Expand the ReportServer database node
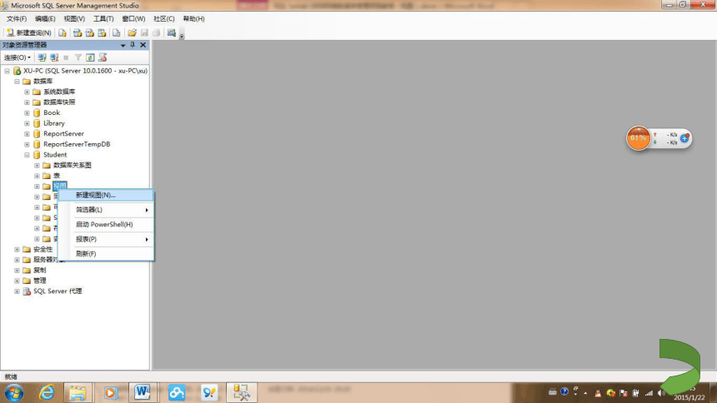Viewport: 717px width, 403px height. coord(27,134)
